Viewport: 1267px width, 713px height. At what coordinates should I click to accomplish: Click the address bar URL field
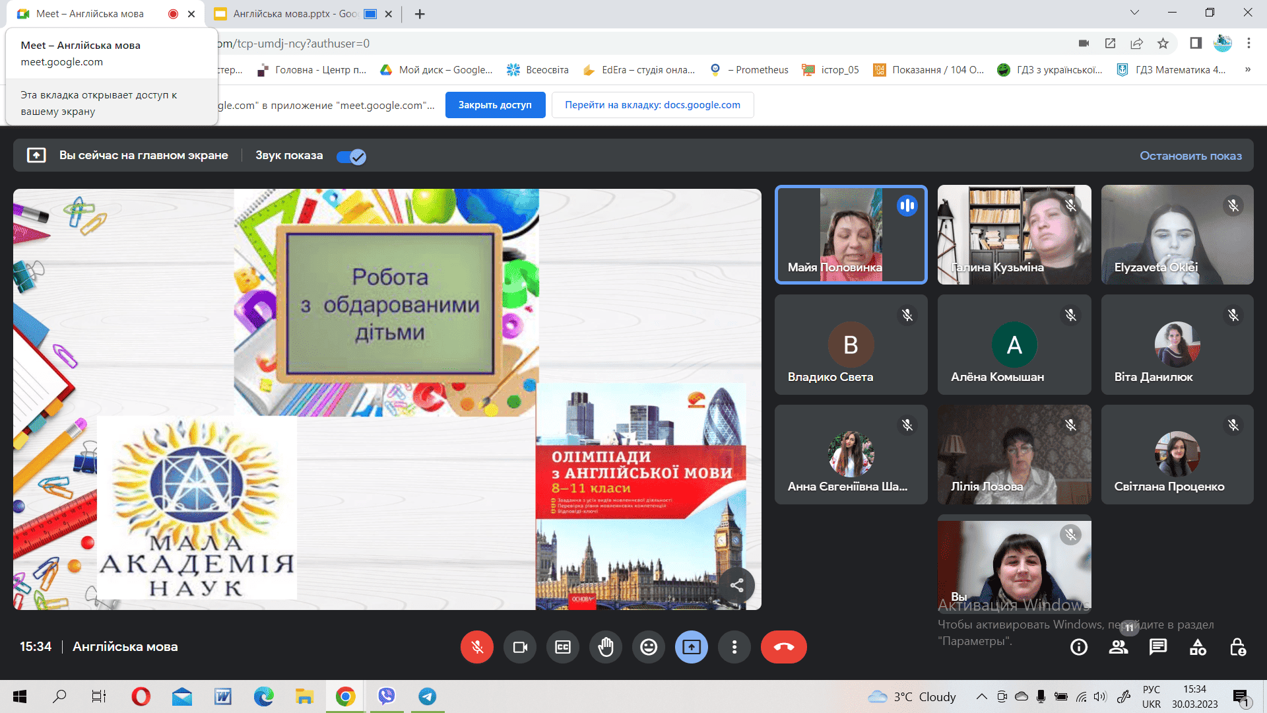633,44
